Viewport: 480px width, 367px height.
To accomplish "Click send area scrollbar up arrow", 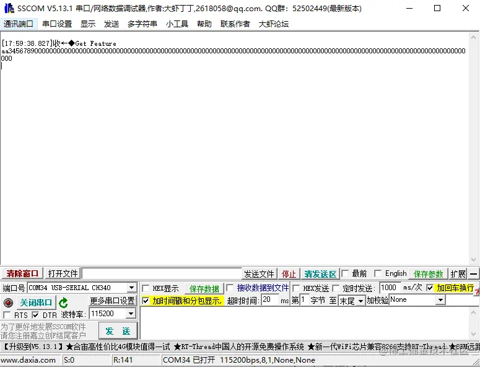I will point(473,312).
